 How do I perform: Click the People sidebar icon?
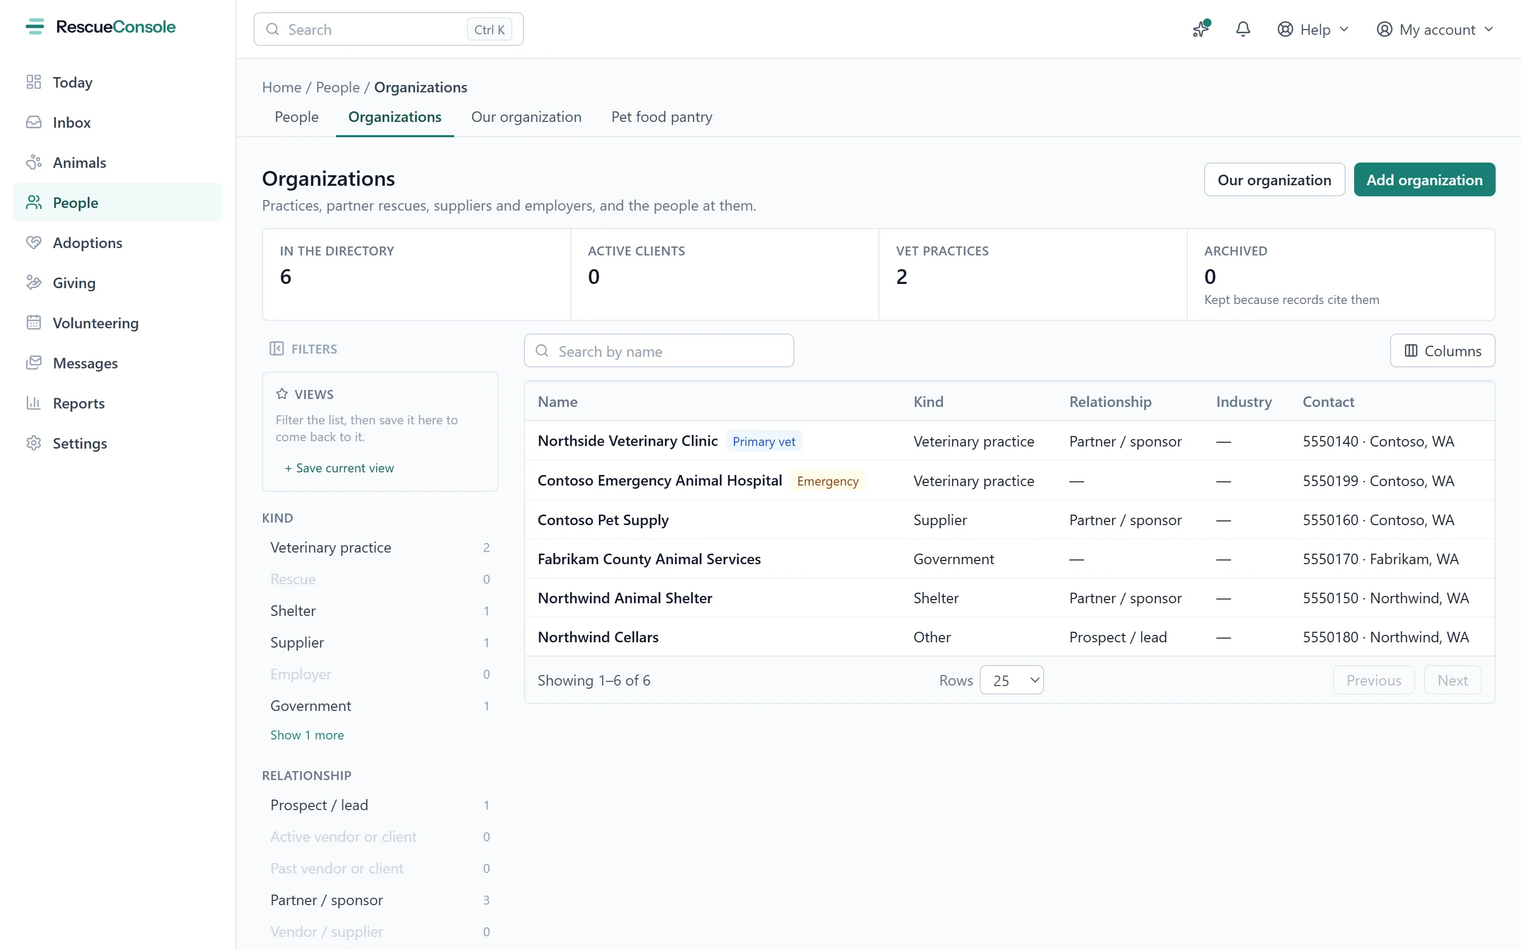34,202
